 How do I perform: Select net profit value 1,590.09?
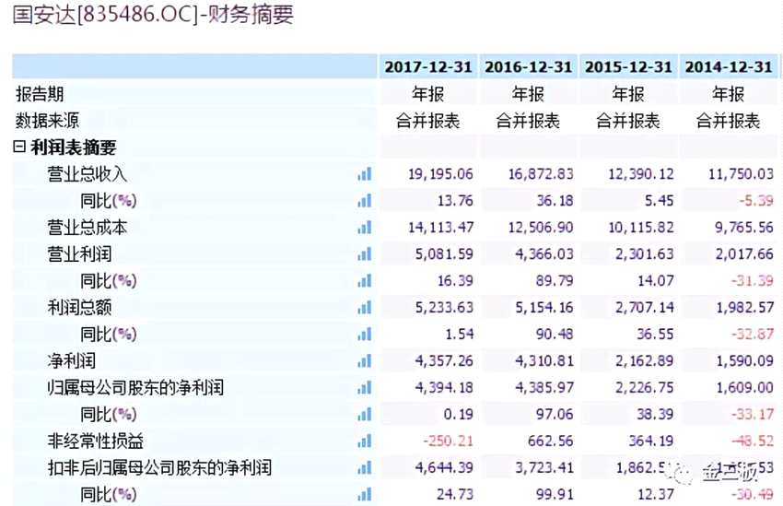pos(744,360)
